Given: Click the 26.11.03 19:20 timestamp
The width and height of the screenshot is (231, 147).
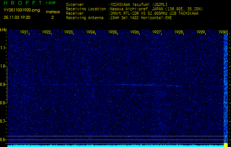Looking at the screenshot, I should tap(17, 17).
